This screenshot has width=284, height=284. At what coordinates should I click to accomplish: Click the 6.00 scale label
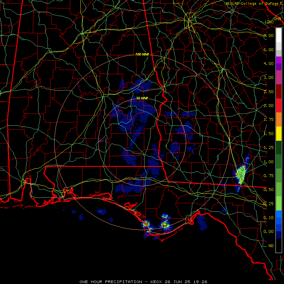click(x=269, y=50)
